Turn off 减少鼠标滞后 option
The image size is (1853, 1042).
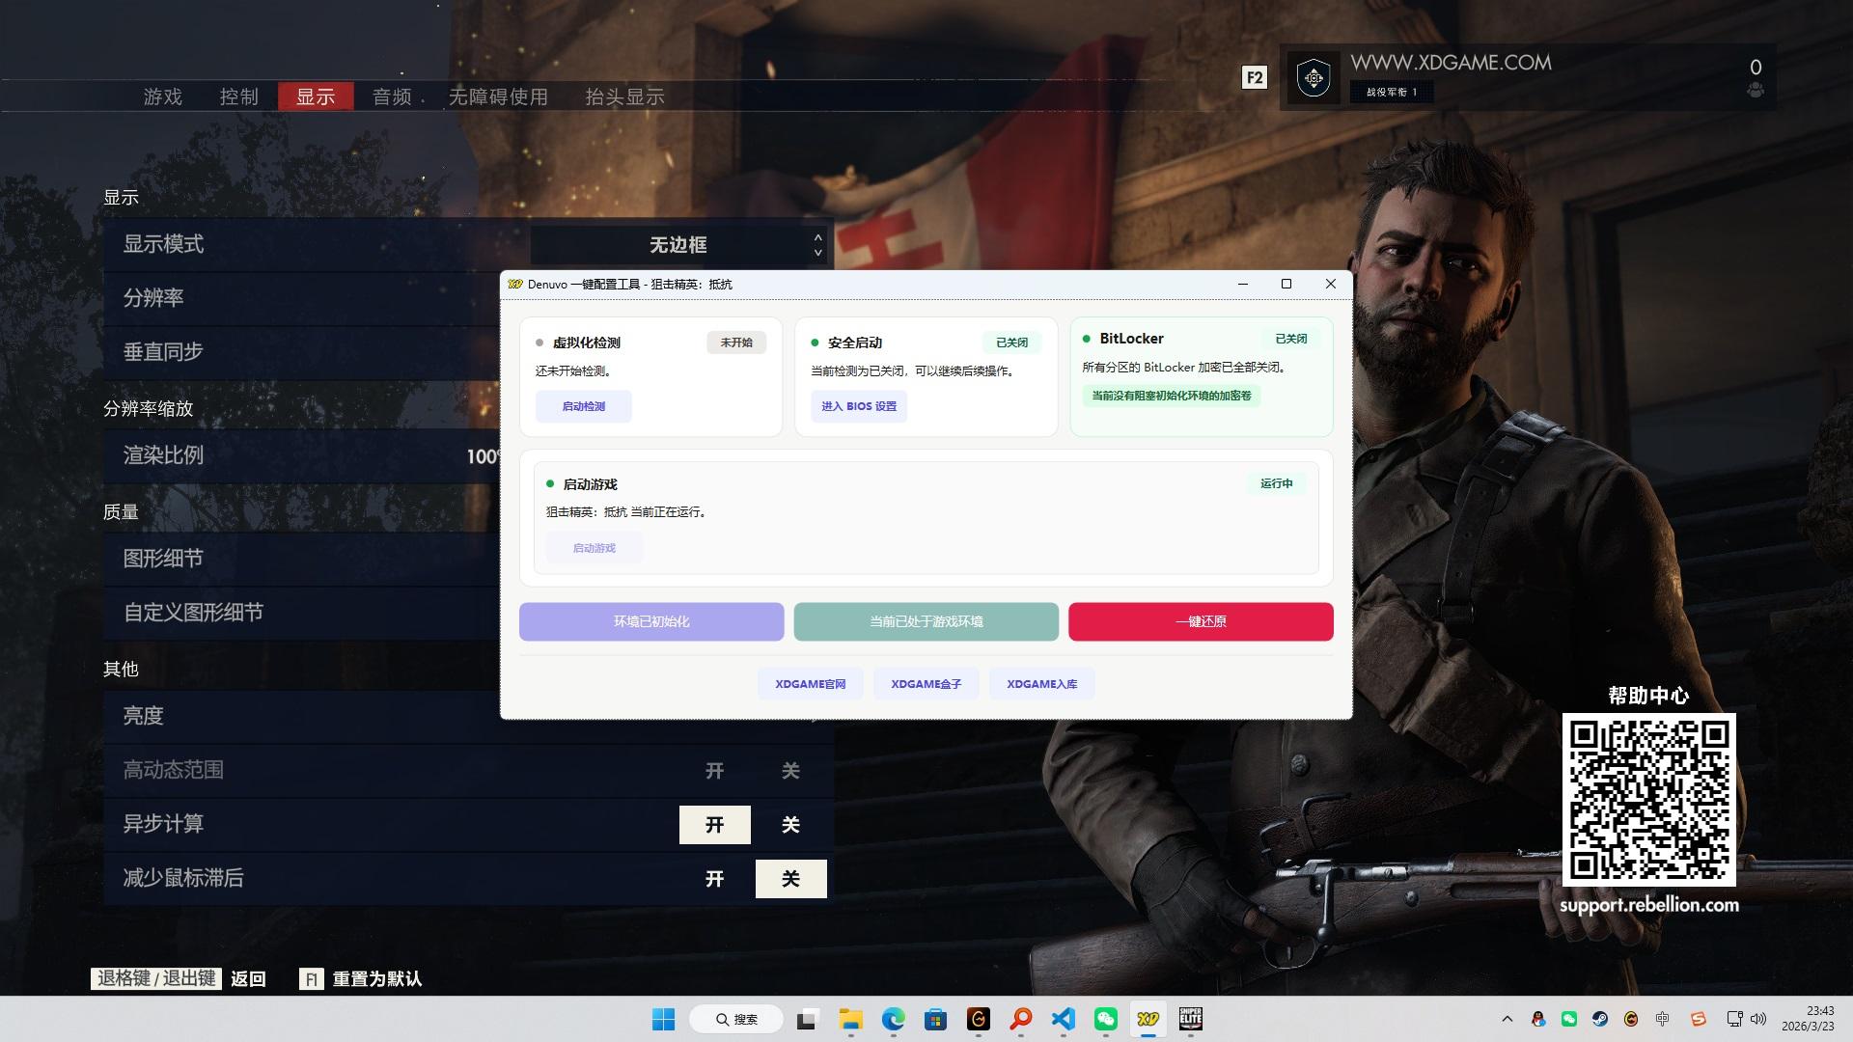pos(790,878)
